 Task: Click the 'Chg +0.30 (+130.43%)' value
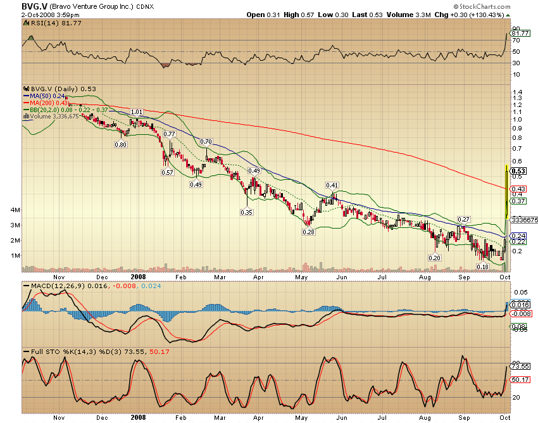(x=469, y=15)
